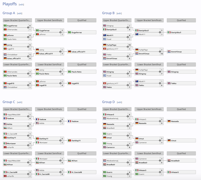Screen dimensions: 201x180
Task: Select the edit link beside Group D
Action: pos(120,102)
